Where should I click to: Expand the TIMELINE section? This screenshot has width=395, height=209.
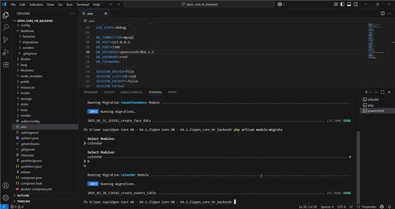[45, 201]
